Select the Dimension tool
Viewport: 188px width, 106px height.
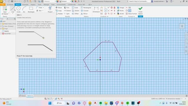(x=96, y=10)
